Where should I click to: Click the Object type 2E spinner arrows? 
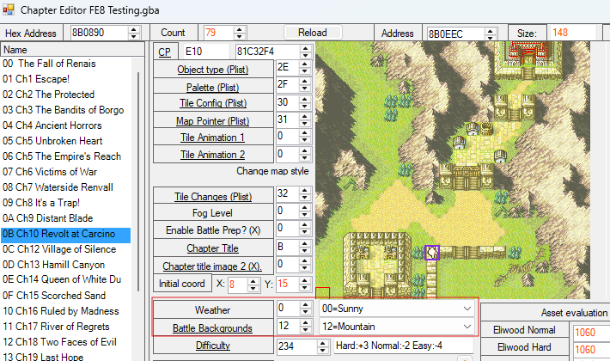305,68
